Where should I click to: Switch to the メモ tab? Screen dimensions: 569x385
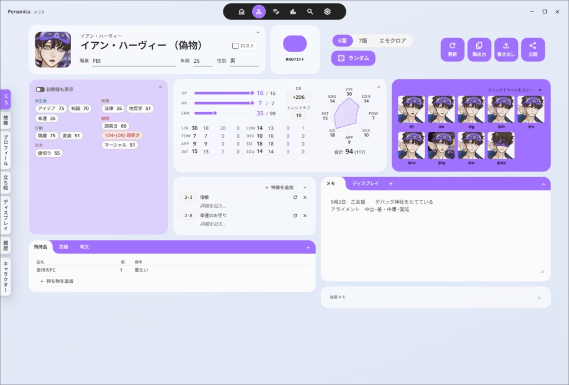(331, 183)
